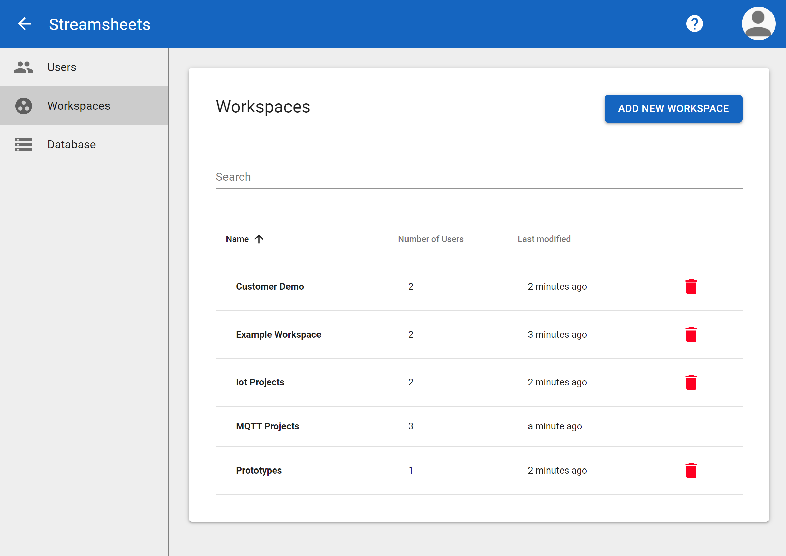The image size is (786, 556).
Task: Click user count 2 for Iot Projects
Action: (x=411, y=382)
